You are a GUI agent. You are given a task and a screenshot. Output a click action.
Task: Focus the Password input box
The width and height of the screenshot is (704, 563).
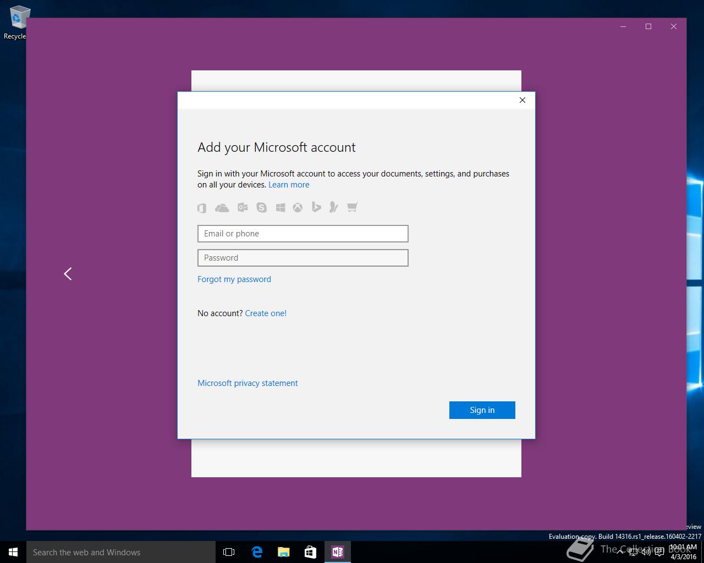pos(303,258)
